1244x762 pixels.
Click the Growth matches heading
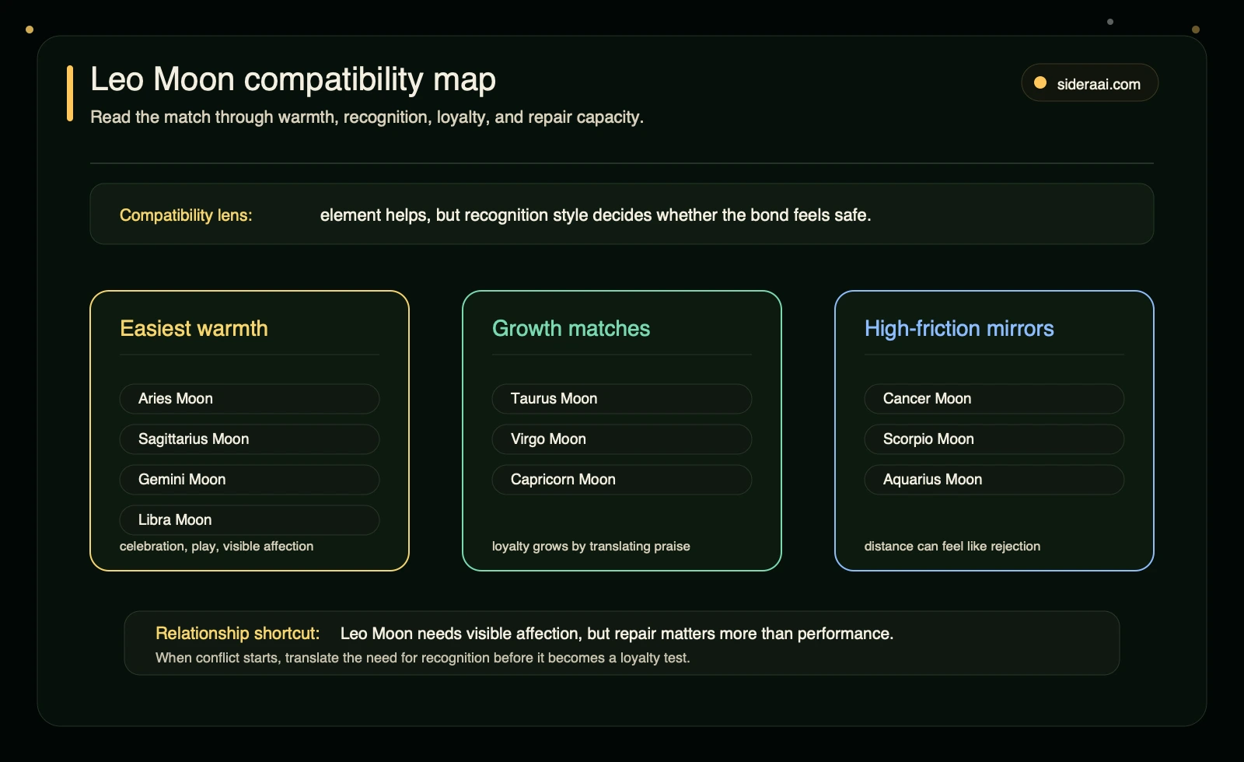coord(571,328)
